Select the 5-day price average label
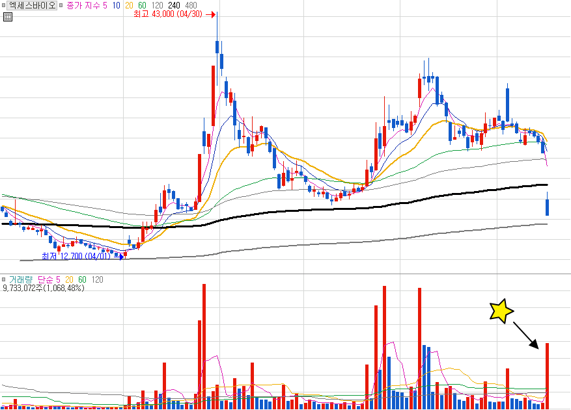 (105, 5)
